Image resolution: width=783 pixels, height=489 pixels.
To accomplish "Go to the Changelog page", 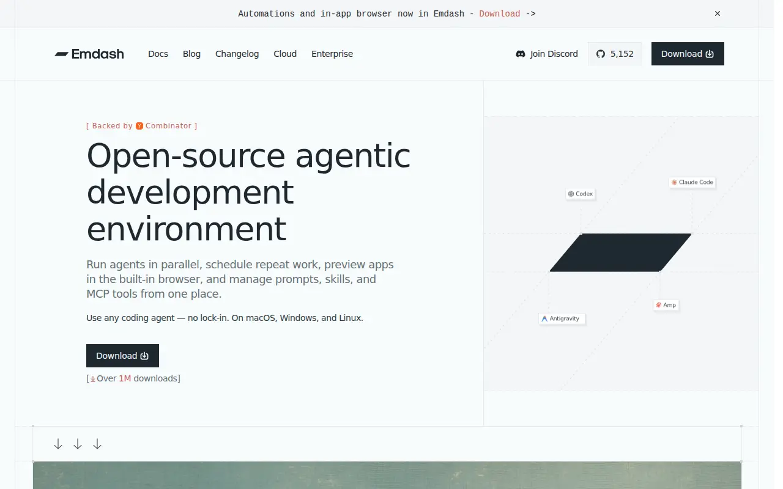I will point(237,54).
